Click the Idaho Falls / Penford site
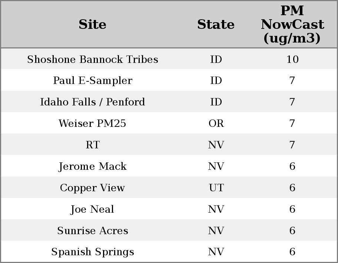 (x=93, y=102)
